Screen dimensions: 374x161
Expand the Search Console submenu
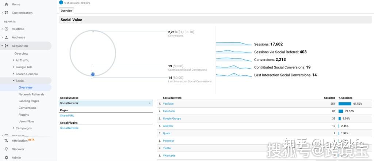14,74
